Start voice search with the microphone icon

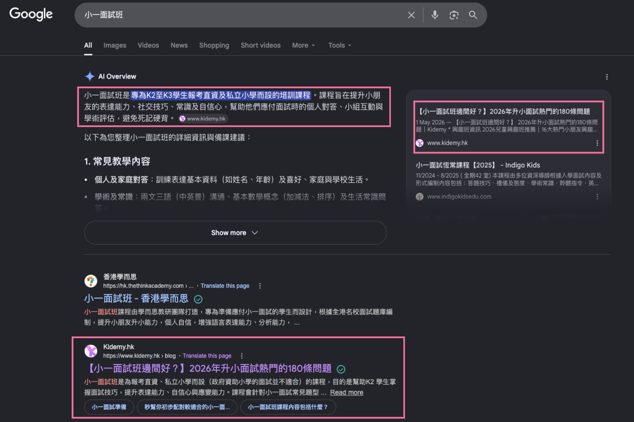tap(435, 15)
